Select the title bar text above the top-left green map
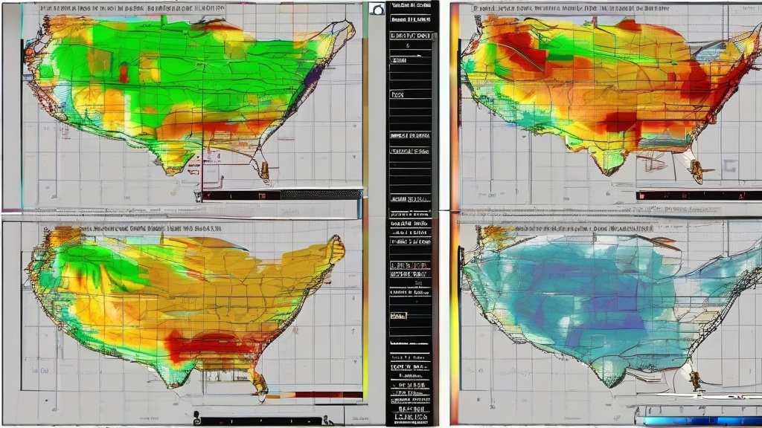Screen dimensions: 762x428 pyautogui.click(x=134, y=7)
